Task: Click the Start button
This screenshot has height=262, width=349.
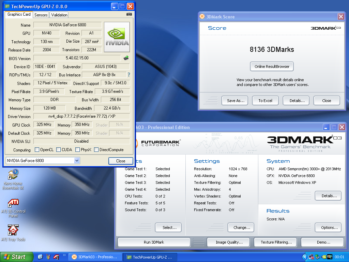Action: pos(17,257)
